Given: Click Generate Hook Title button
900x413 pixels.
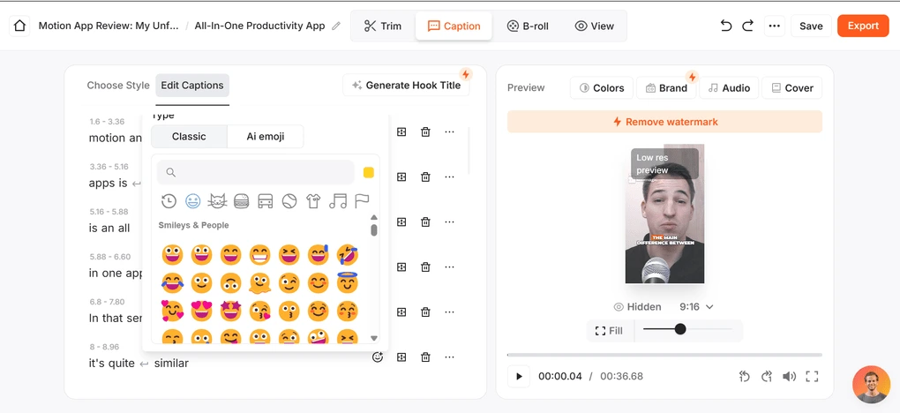Looking at the screenshot, I should (x=406, y=86).
